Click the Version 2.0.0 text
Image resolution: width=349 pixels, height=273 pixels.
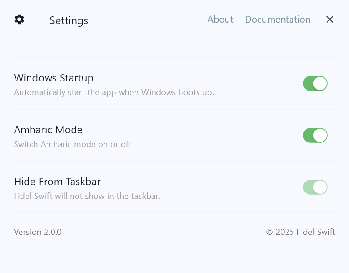tap(37, 232)
